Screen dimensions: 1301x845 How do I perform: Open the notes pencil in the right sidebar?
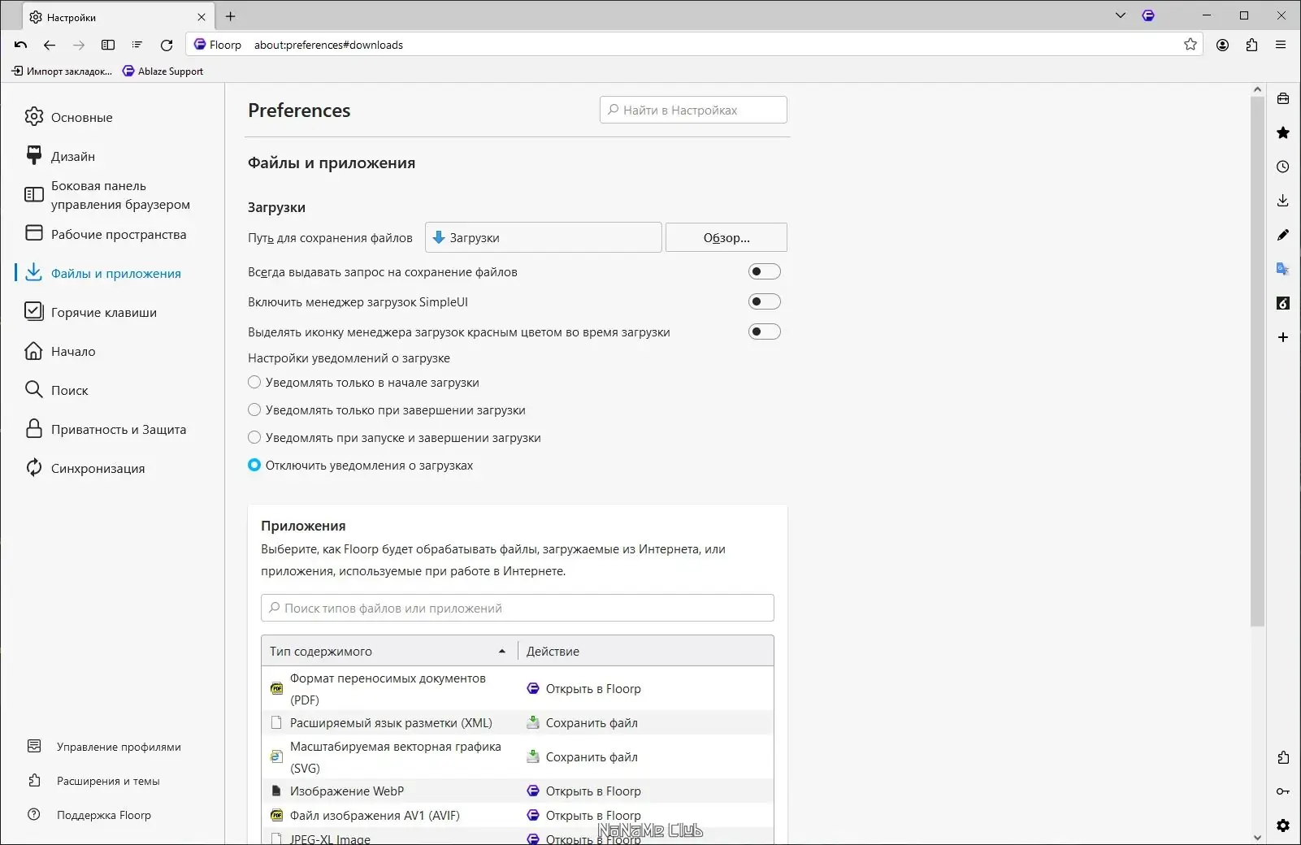click(1283, 235)
